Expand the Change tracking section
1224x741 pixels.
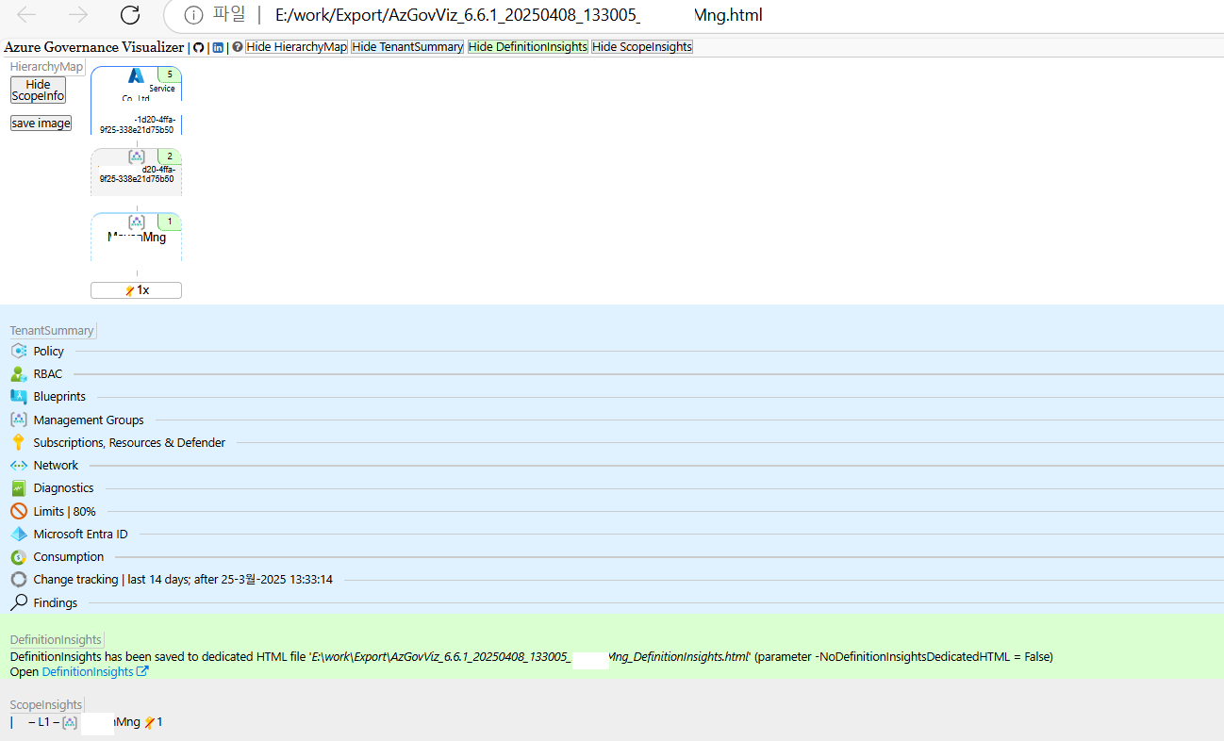[183, 580]
